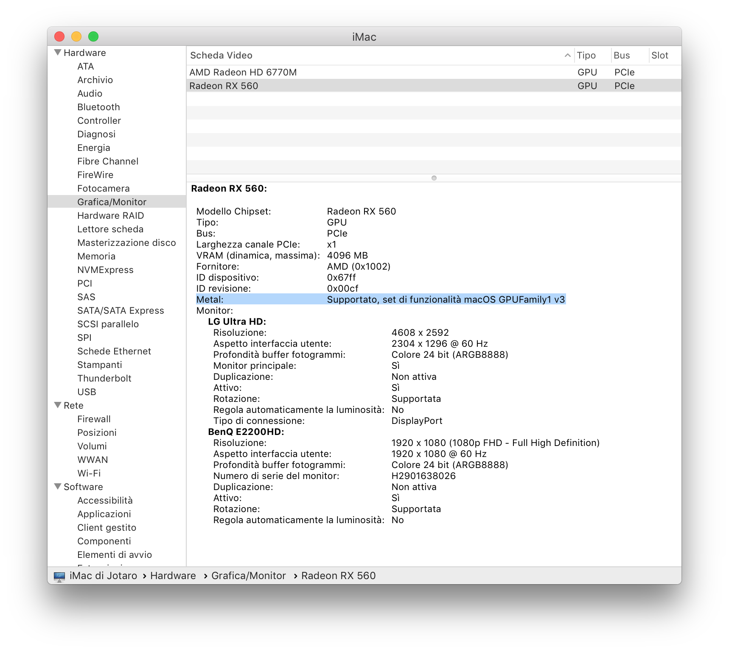Select NVMExpress in the sidebar
Viewport: 729px width, 652px height.
105,270
